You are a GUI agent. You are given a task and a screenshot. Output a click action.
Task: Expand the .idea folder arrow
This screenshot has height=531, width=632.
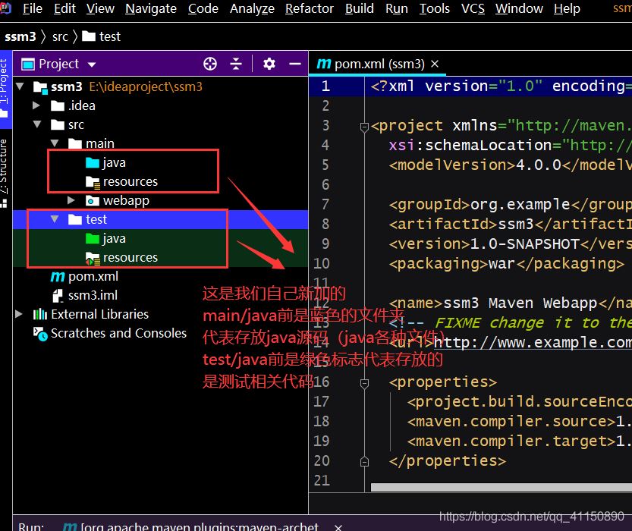tap(36, 105)
